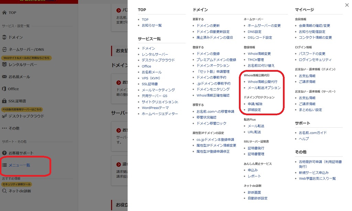Open お名前.comへの移管申請 link

point(215,111)
